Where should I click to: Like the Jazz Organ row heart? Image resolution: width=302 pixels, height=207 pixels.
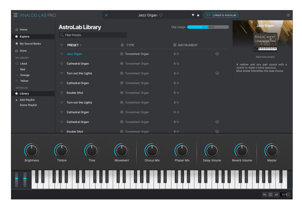pos(62,54)
